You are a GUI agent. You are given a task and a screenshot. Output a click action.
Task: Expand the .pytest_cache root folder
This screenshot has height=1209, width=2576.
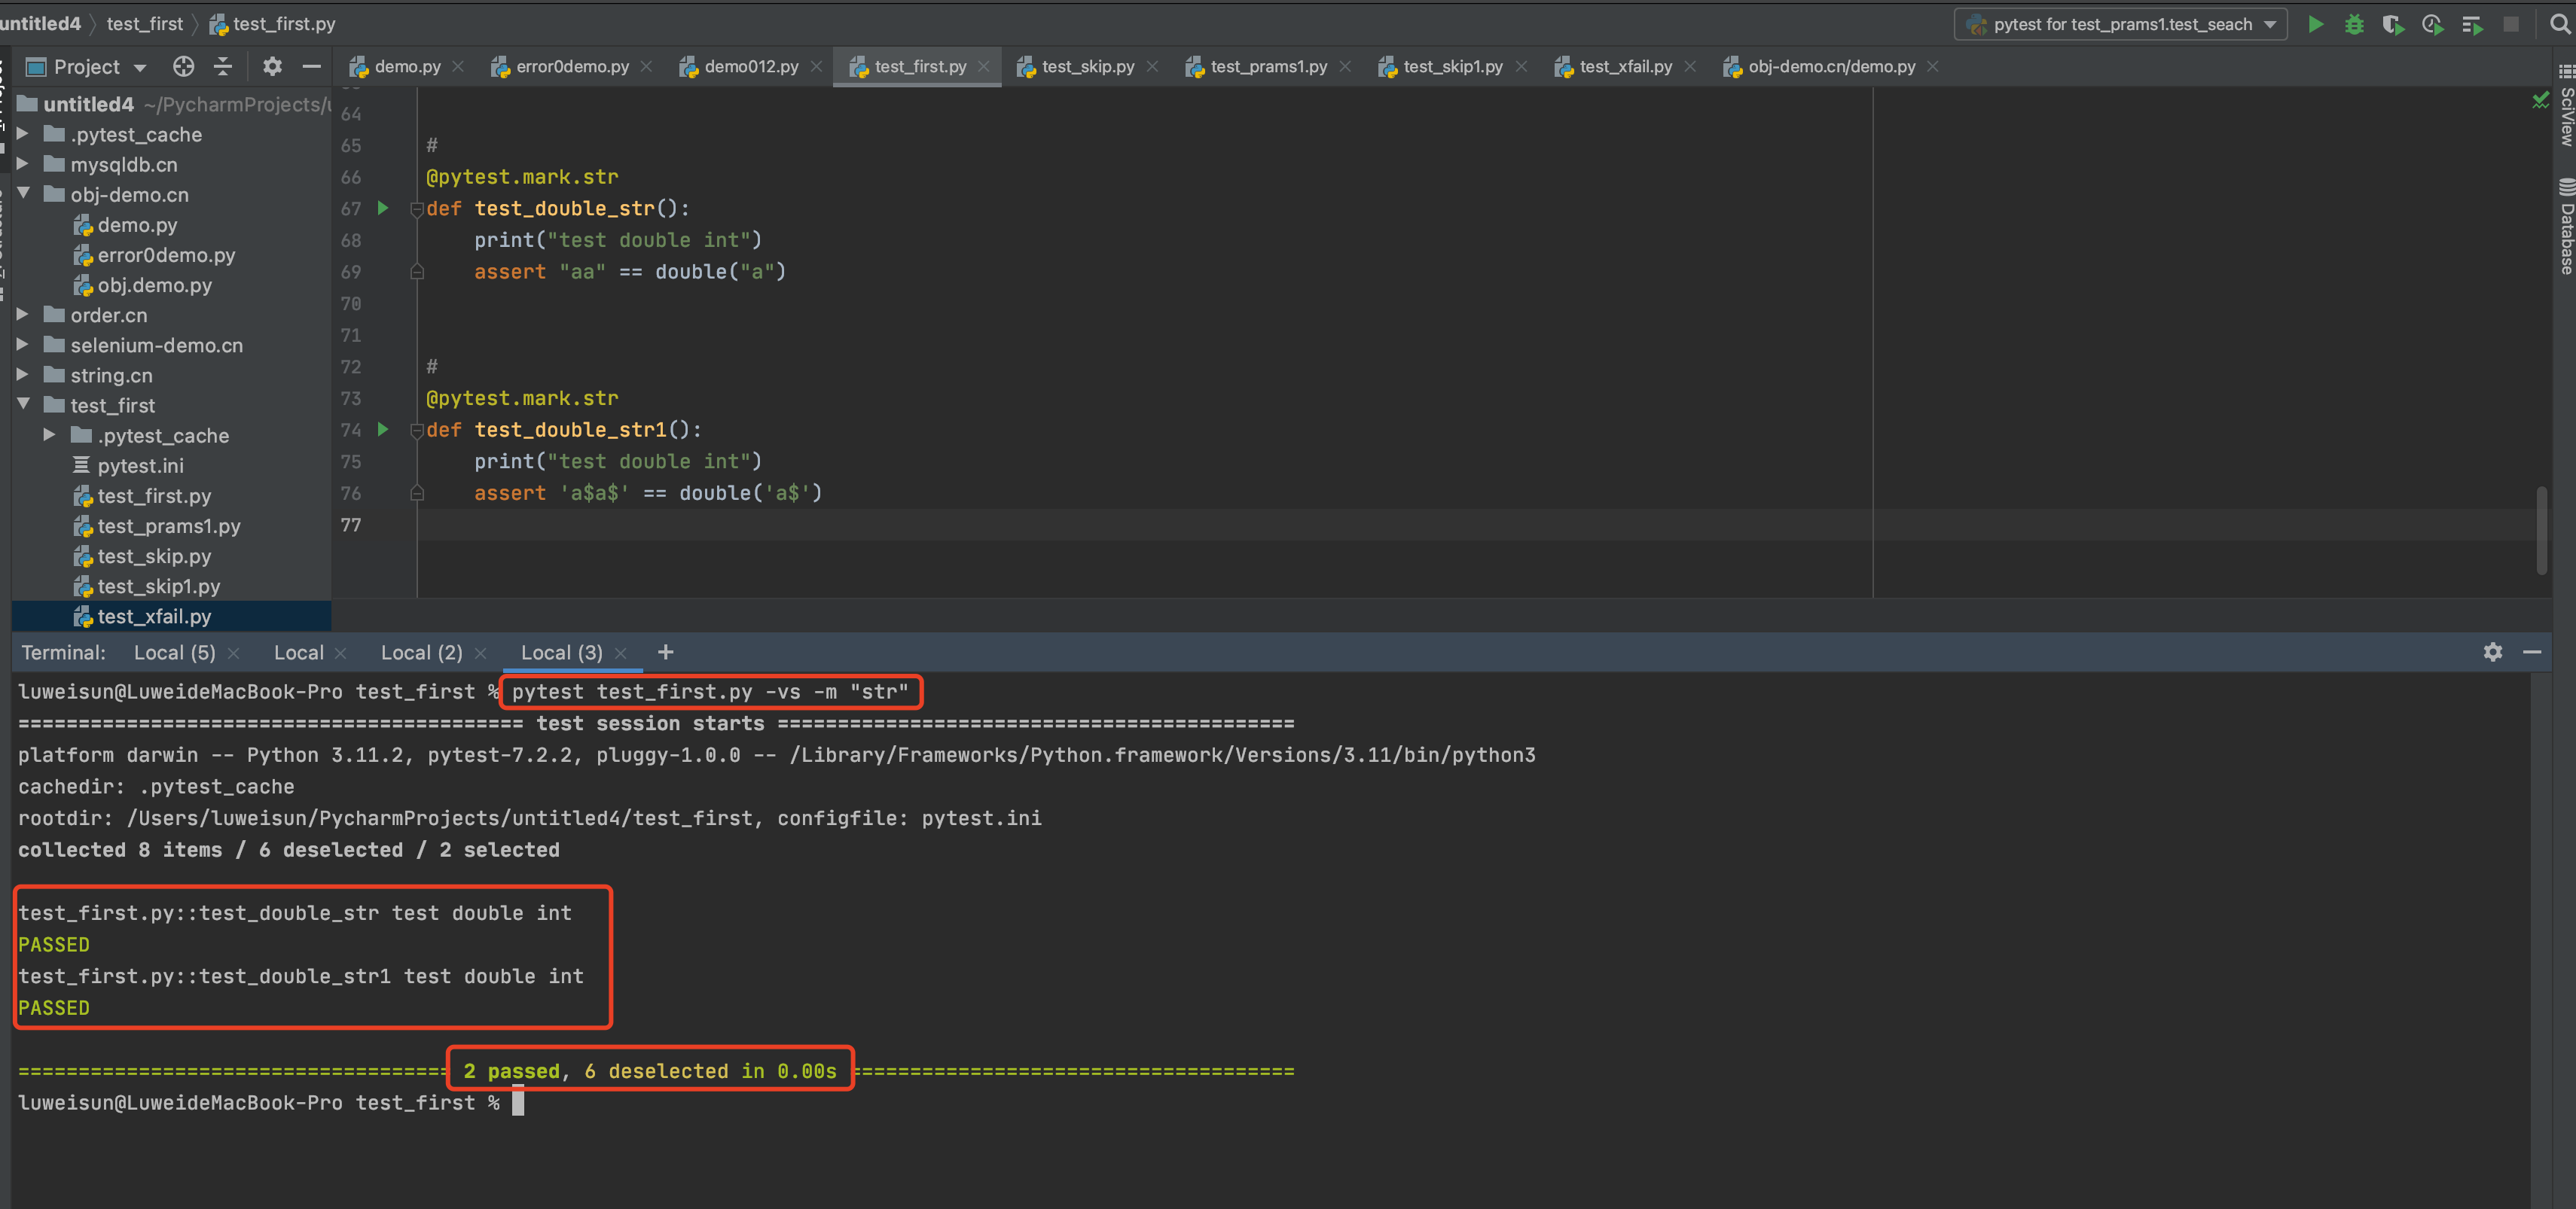coord(22,134)
